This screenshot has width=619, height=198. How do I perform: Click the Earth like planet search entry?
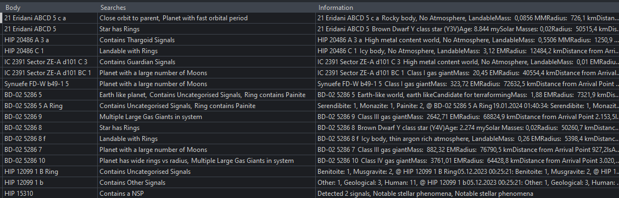click(123, 95)
